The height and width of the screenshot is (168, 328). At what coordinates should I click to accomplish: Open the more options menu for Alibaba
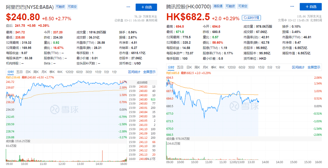[128, 7]
